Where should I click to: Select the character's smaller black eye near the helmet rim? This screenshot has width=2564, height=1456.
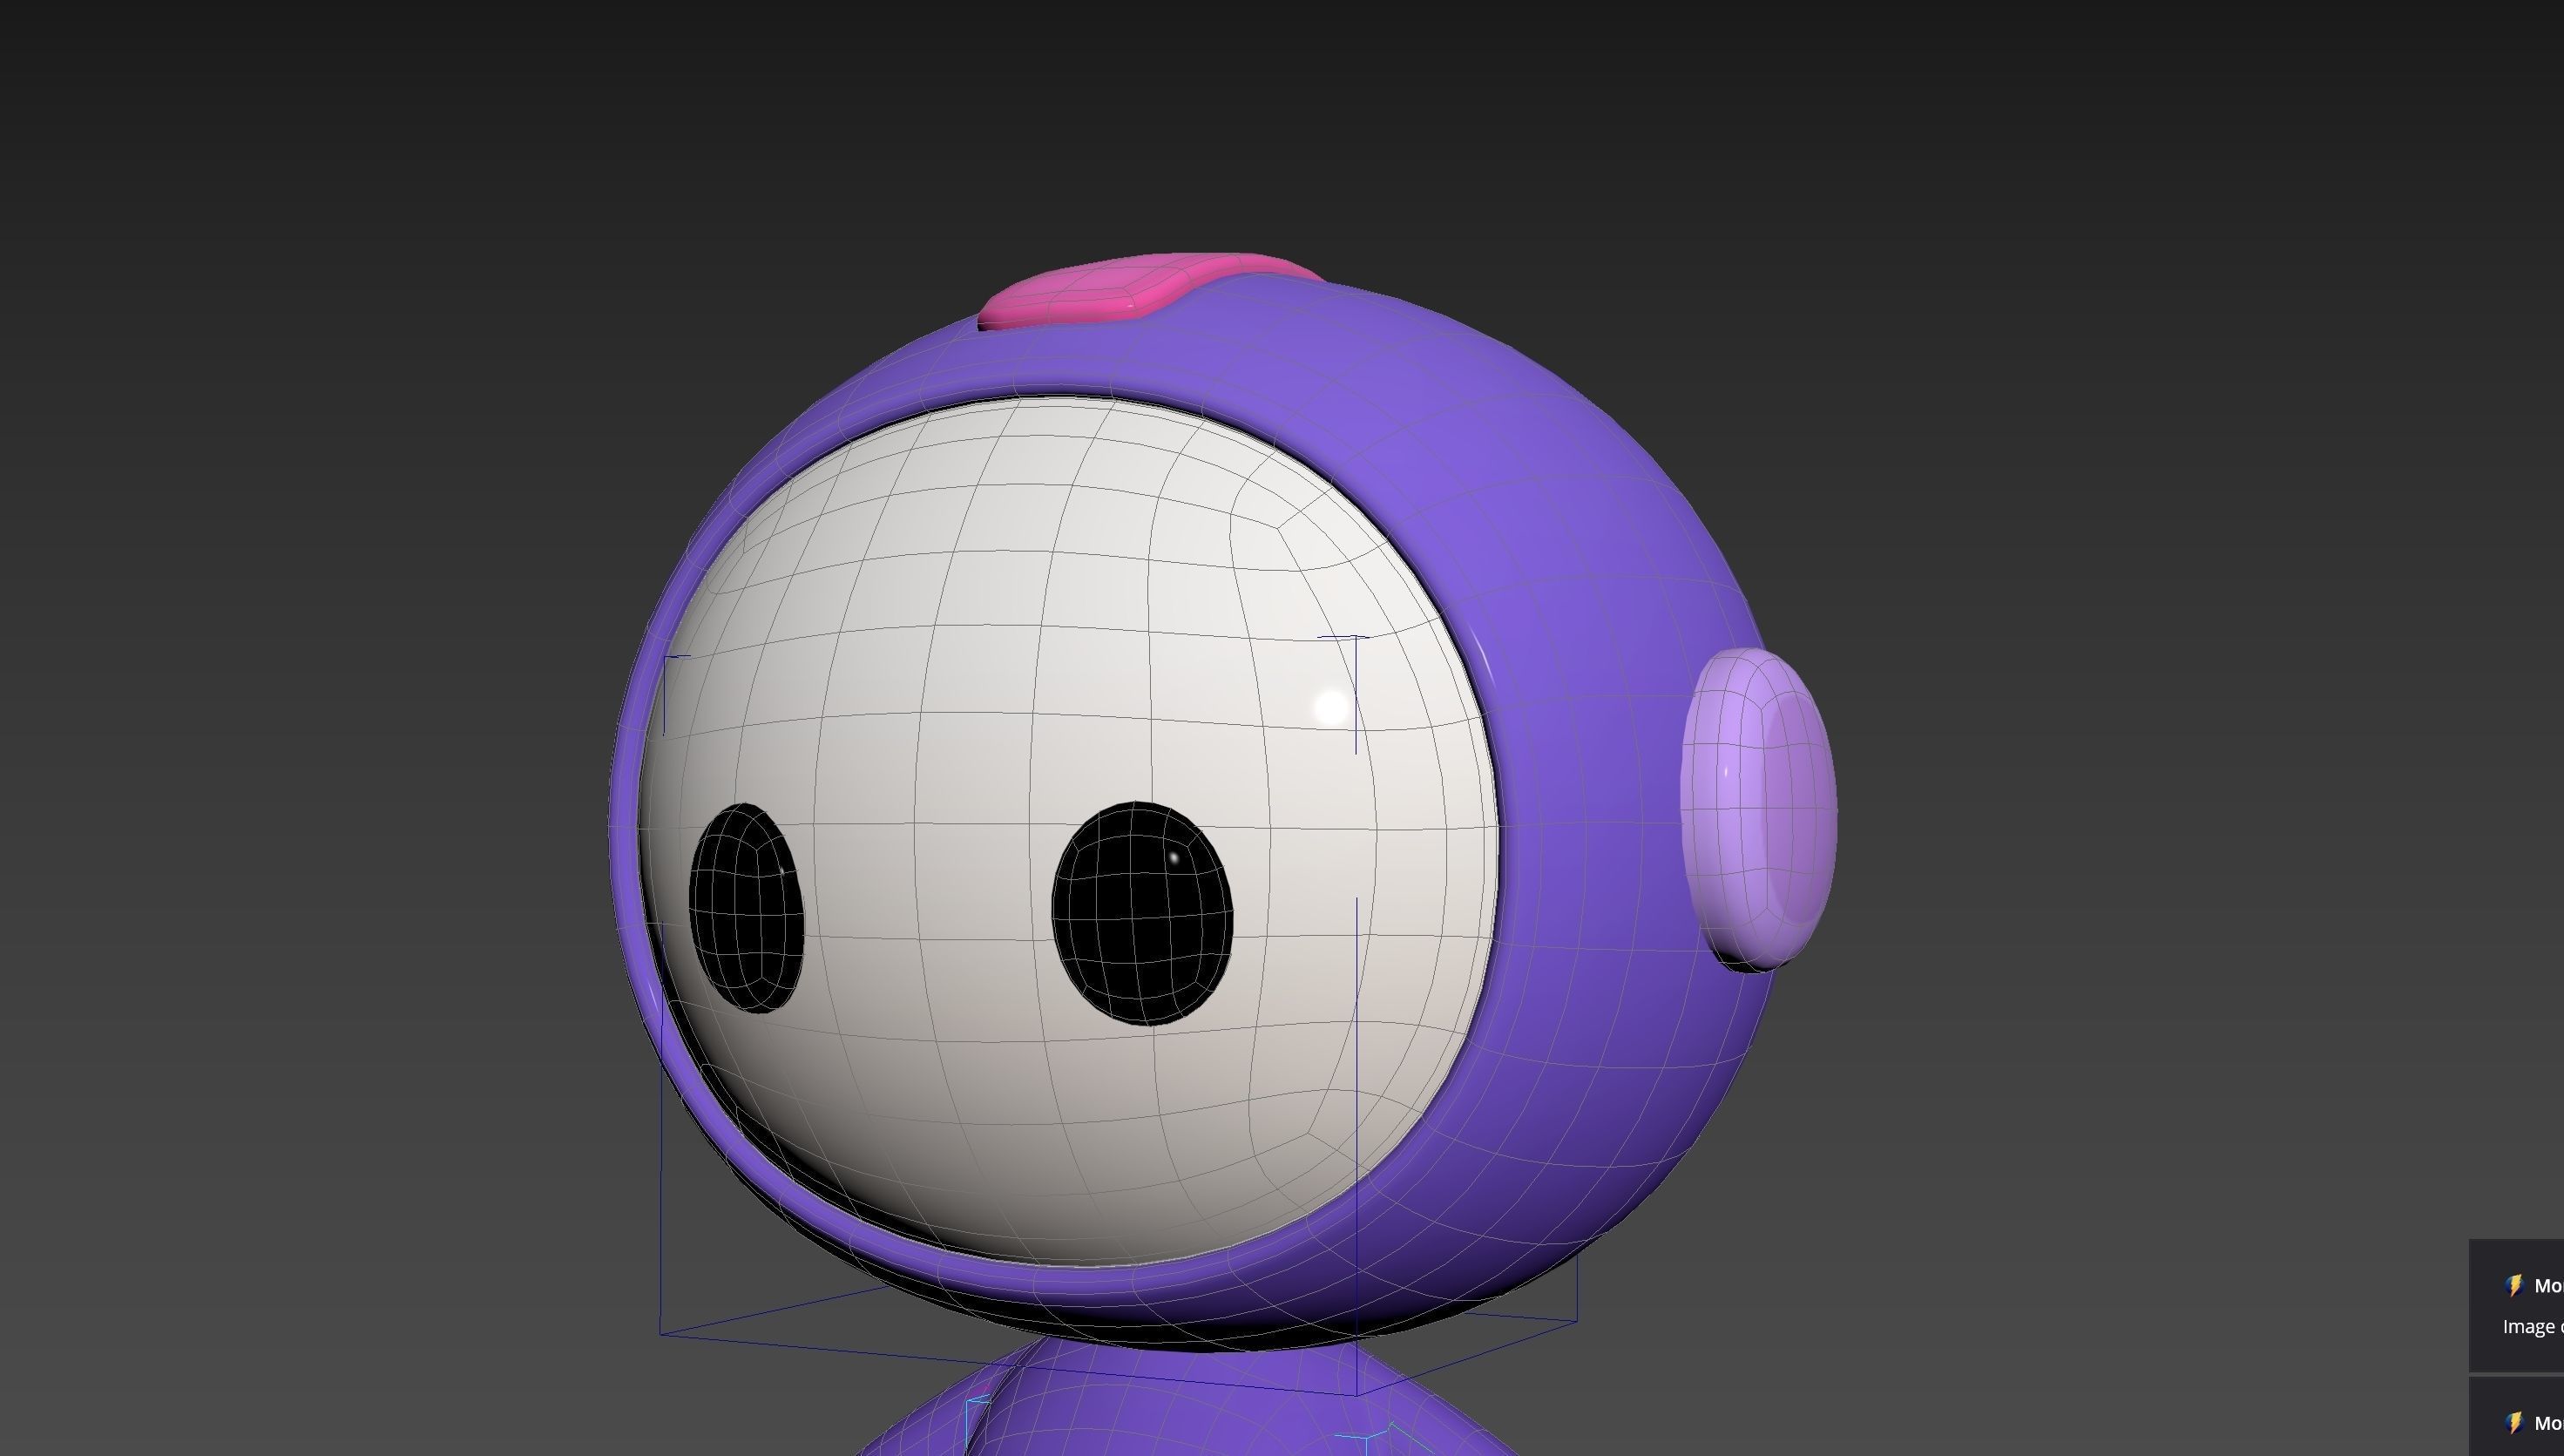[x=747, y=908]
